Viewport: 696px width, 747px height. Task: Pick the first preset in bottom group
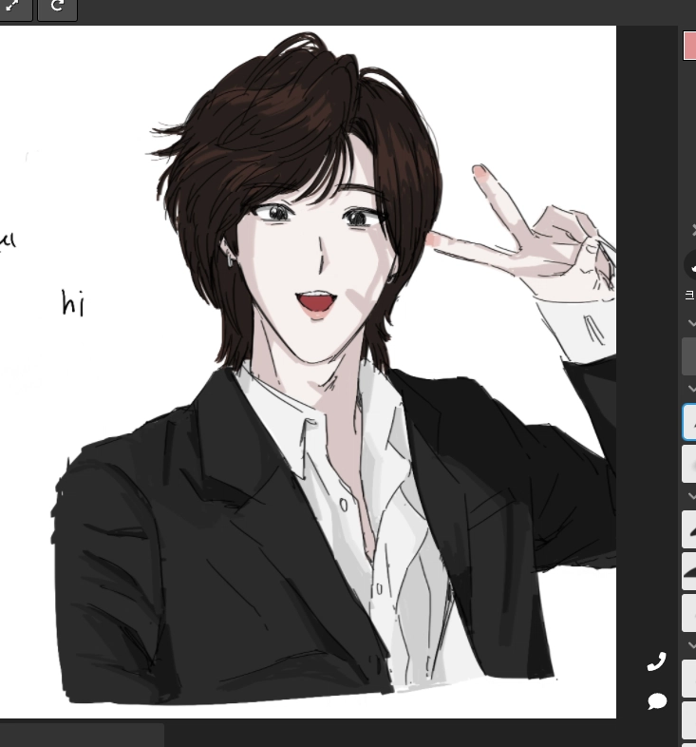click(689, 679)
